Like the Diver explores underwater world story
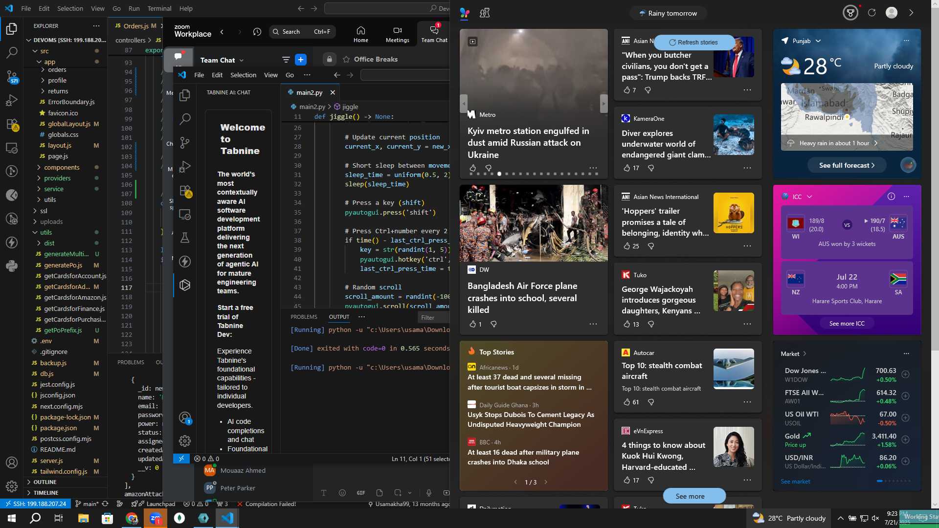This screenshot has height=528, width=939. (627, 168)
